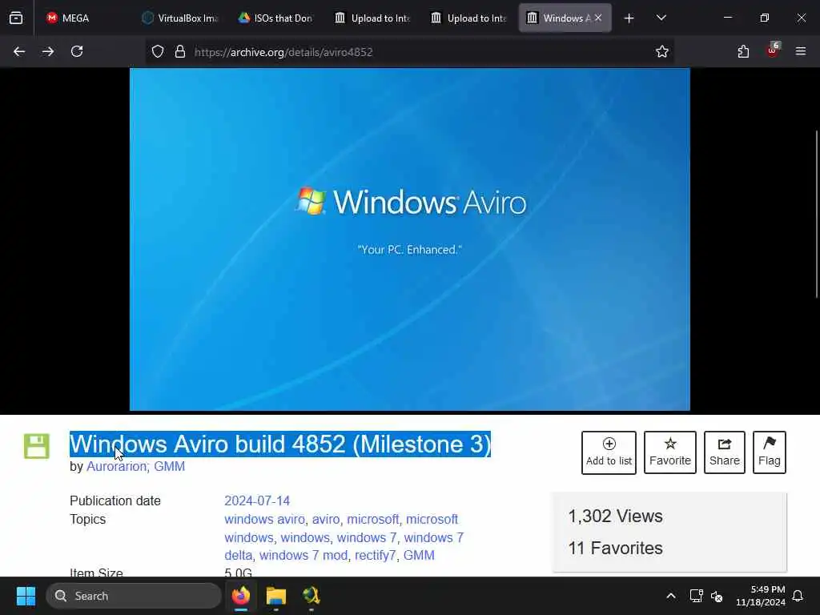Switch to the ISOs that Don't tab

point(275,18)
